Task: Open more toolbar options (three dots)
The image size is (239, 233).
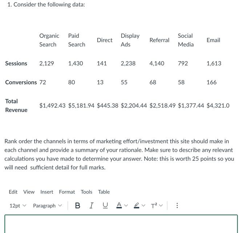Action: click(177, 205)
